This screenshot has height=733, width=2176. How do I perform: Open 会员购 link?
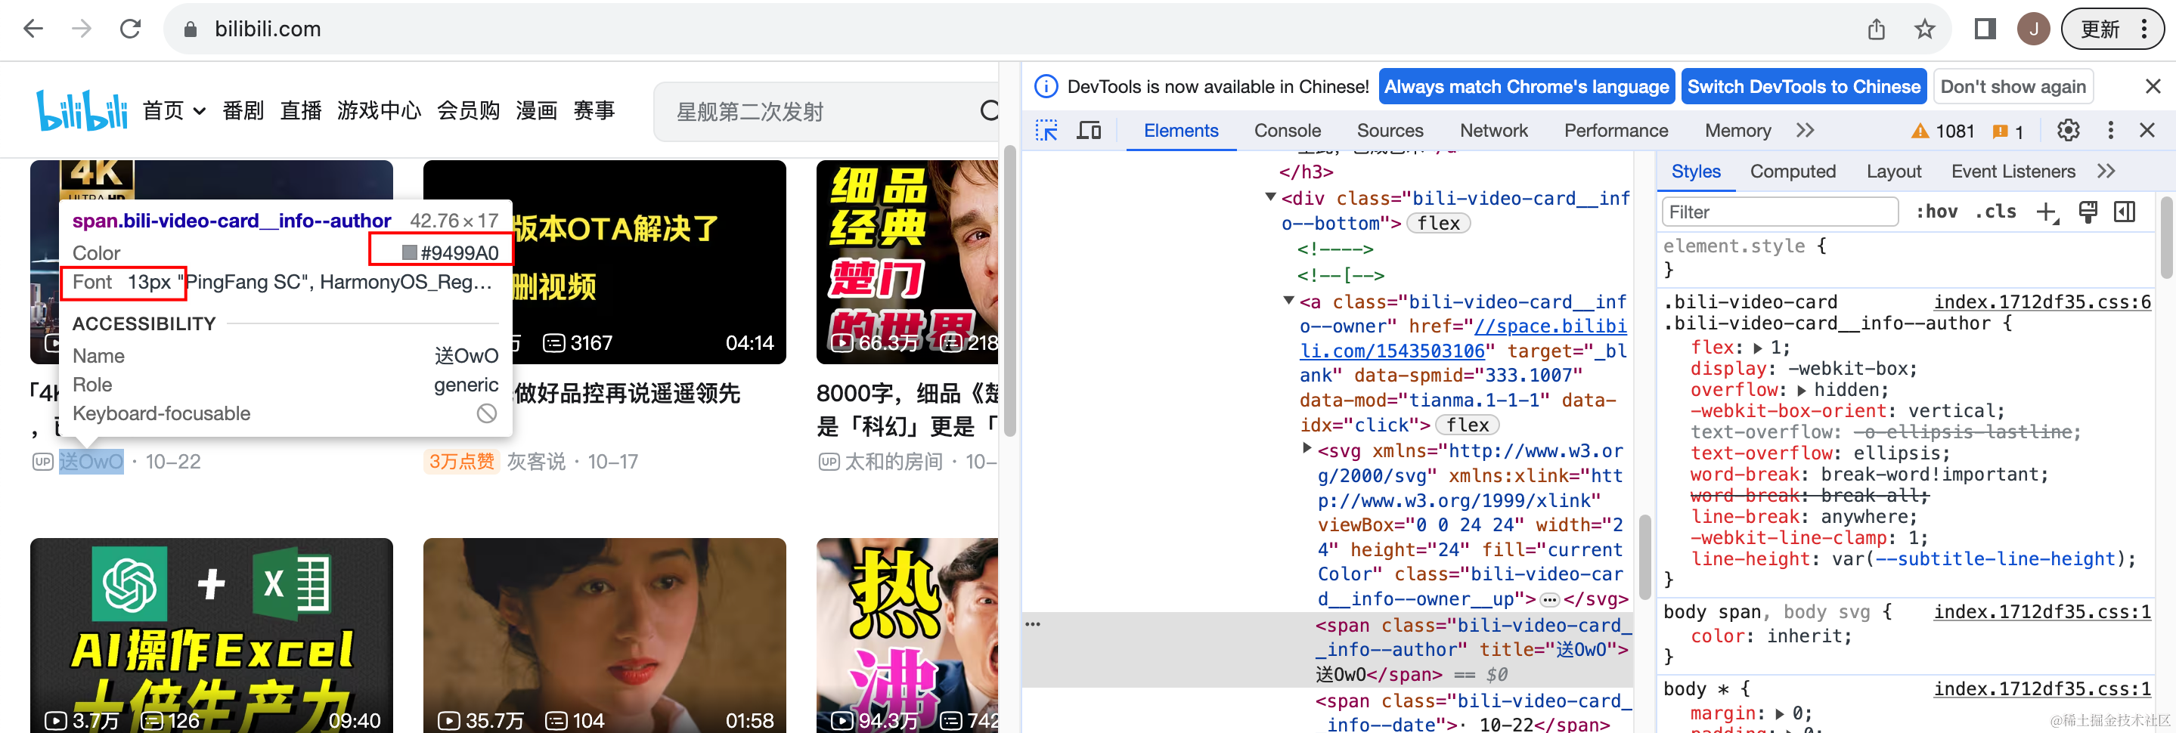coord(468,110)
